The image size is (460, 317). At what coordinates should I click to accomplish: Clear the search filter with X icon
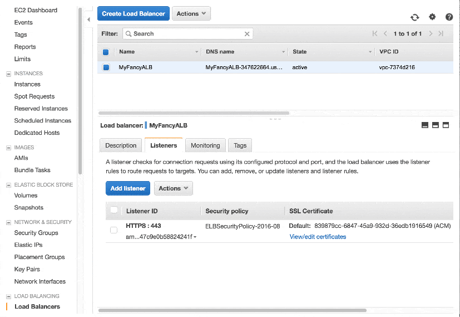pyautogui.click(x=247, y=34)
